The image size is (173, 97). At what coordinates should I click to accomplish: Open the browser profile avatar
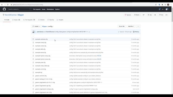(168, 5)
